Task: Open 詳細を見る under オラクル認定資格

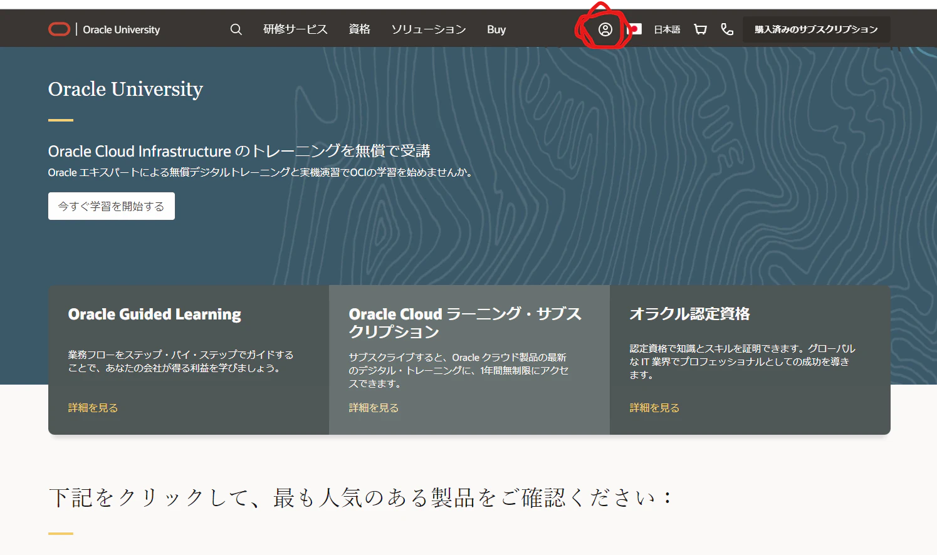Action: [654, 408]
